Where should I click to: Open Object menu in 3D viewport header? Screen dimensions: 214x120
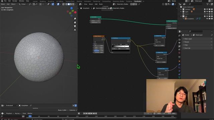coord(13,4)
